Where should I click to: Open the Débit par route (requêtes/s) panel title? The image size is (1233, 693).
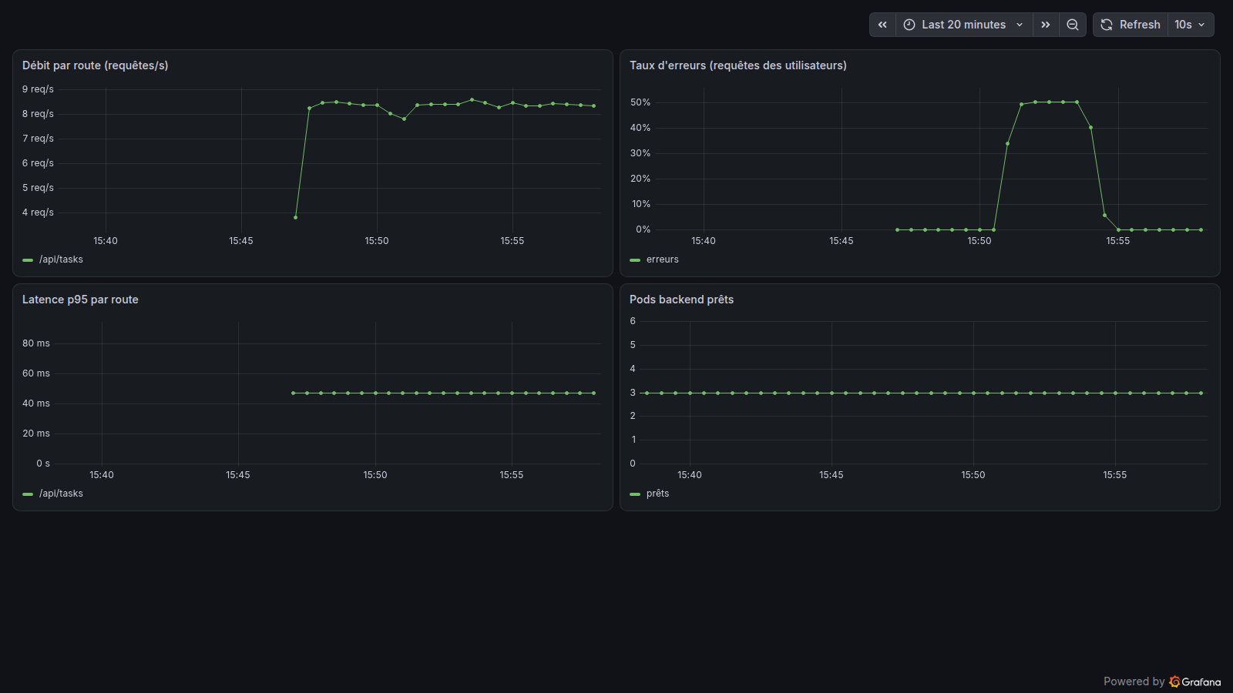pyautogui.click(x=96, y=65)
